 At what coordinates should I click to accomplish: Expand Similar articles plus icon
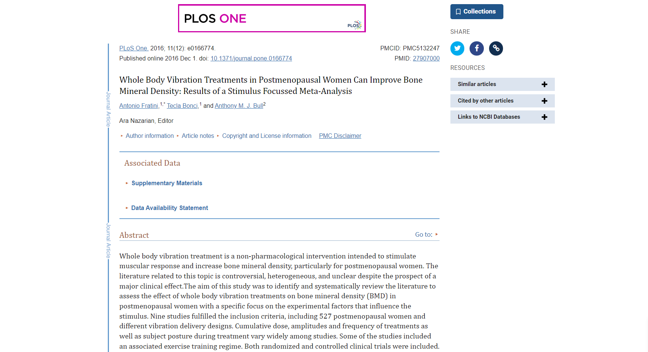(x=544, y=85)
